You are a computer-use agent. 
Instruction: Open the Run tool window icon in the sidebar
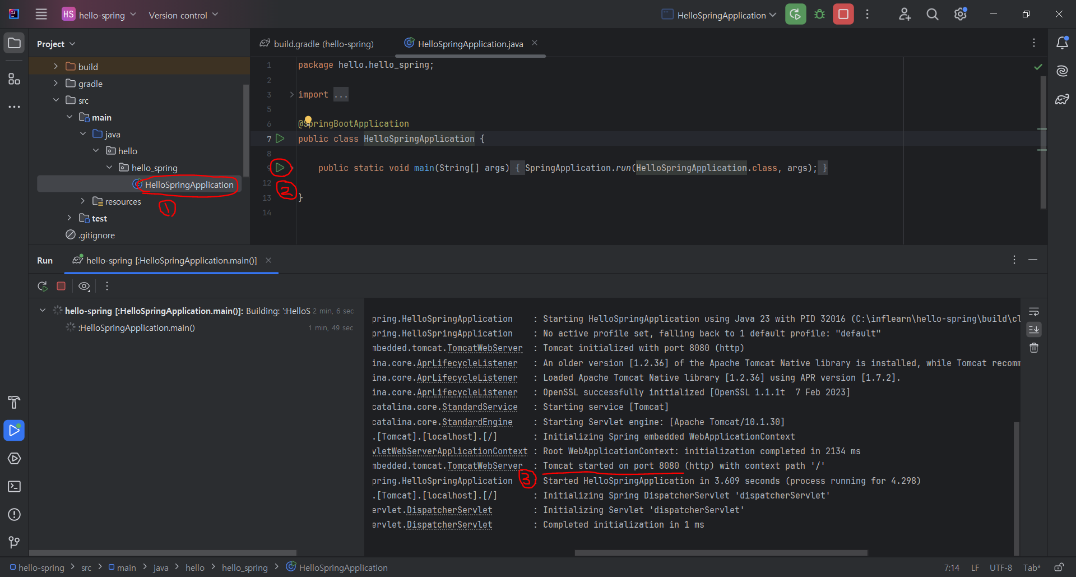(x=14, y=431)
